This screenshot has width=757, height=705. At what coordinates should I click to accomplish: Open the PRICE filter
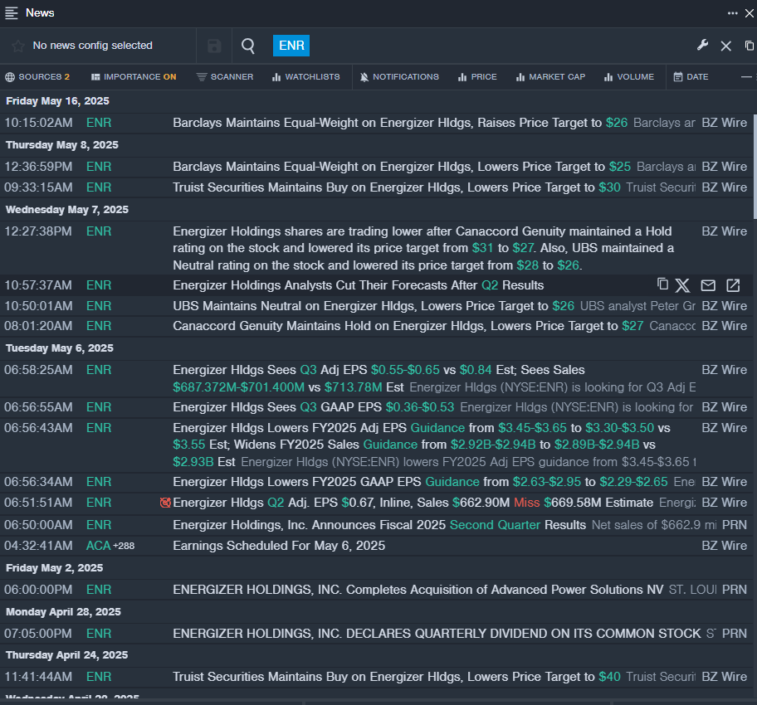(477, 77)
